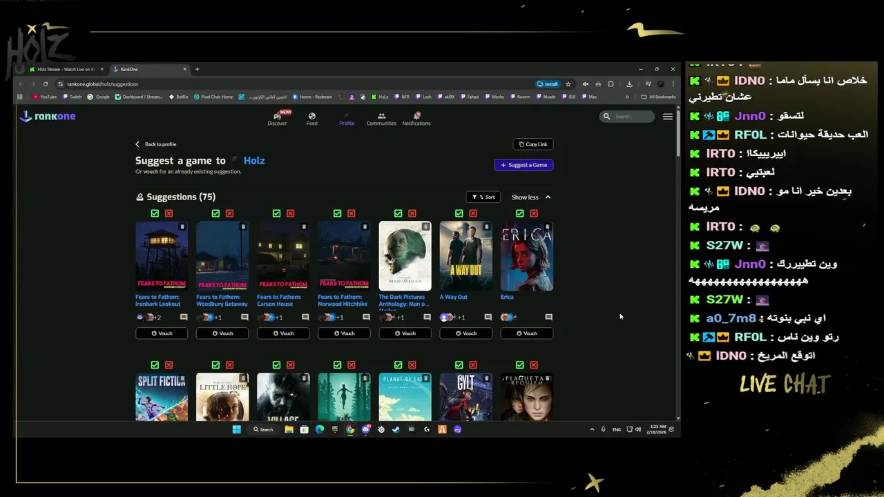This screenshot has width=884, height=497.
Task: Click Suggest a Game button
Action: pos(523,165)
